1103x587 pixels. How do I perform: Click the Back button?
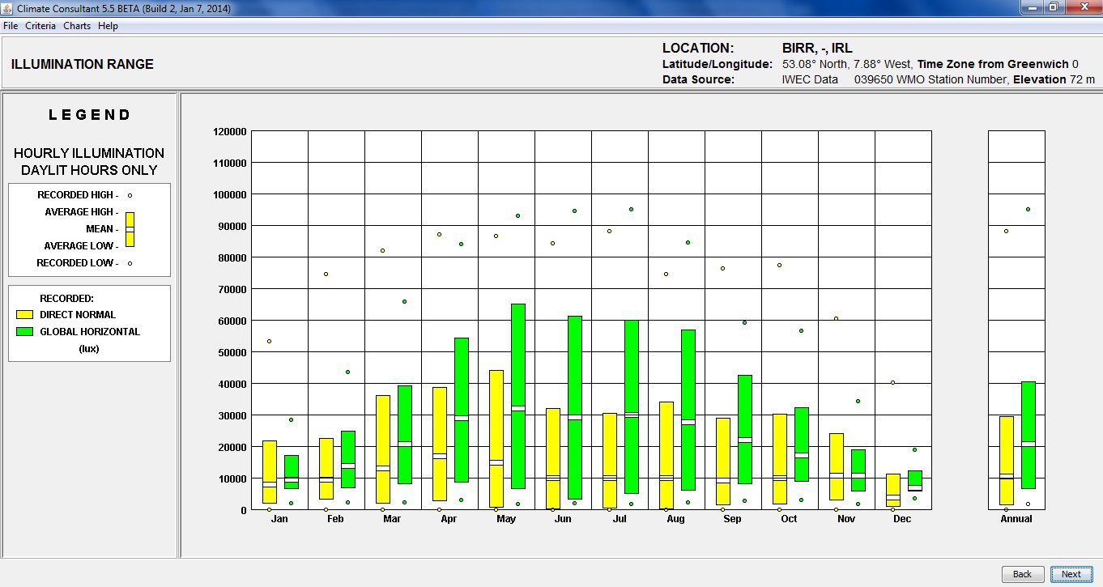1022,574
